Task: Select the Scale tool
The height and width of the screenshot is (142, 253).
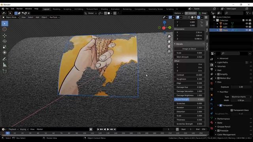Action: click(5, 47)
